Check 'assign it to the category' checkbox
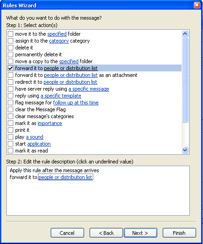The height and width of the screenshot is (244, 203). point(11,41)
